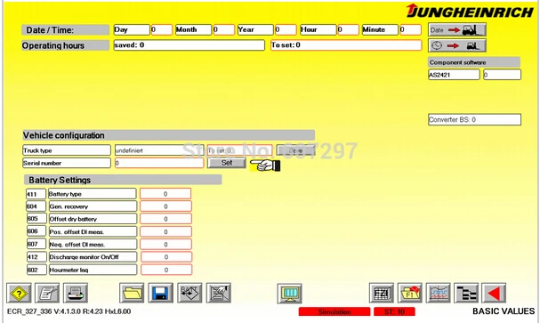Click the printer icon
540x323 pixels.
coord(76,293)
